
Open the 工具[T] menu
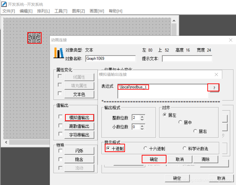[61, 11]
